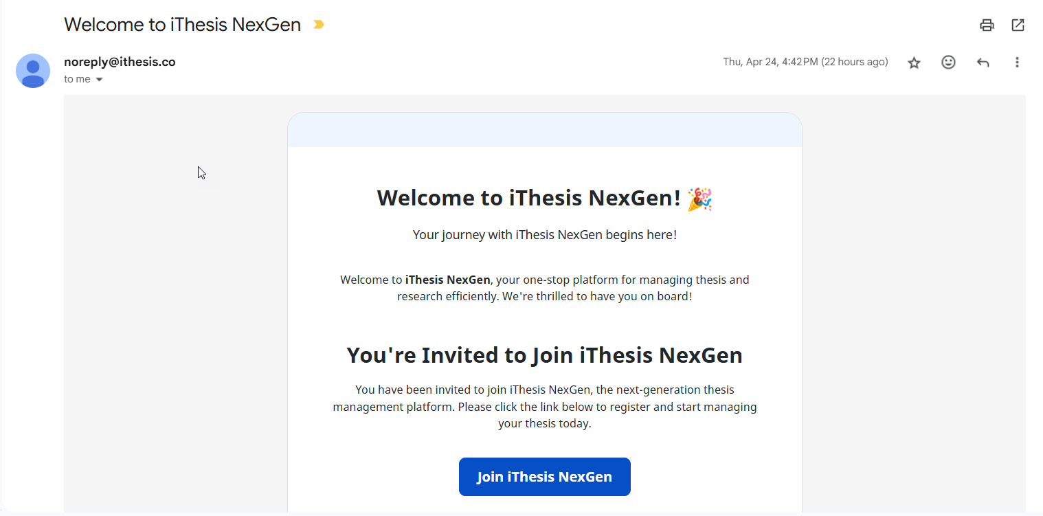The height and width of the screenshot is (516, 1043).
Task: Click the sender's profile avatar
Action: [33, 71]
